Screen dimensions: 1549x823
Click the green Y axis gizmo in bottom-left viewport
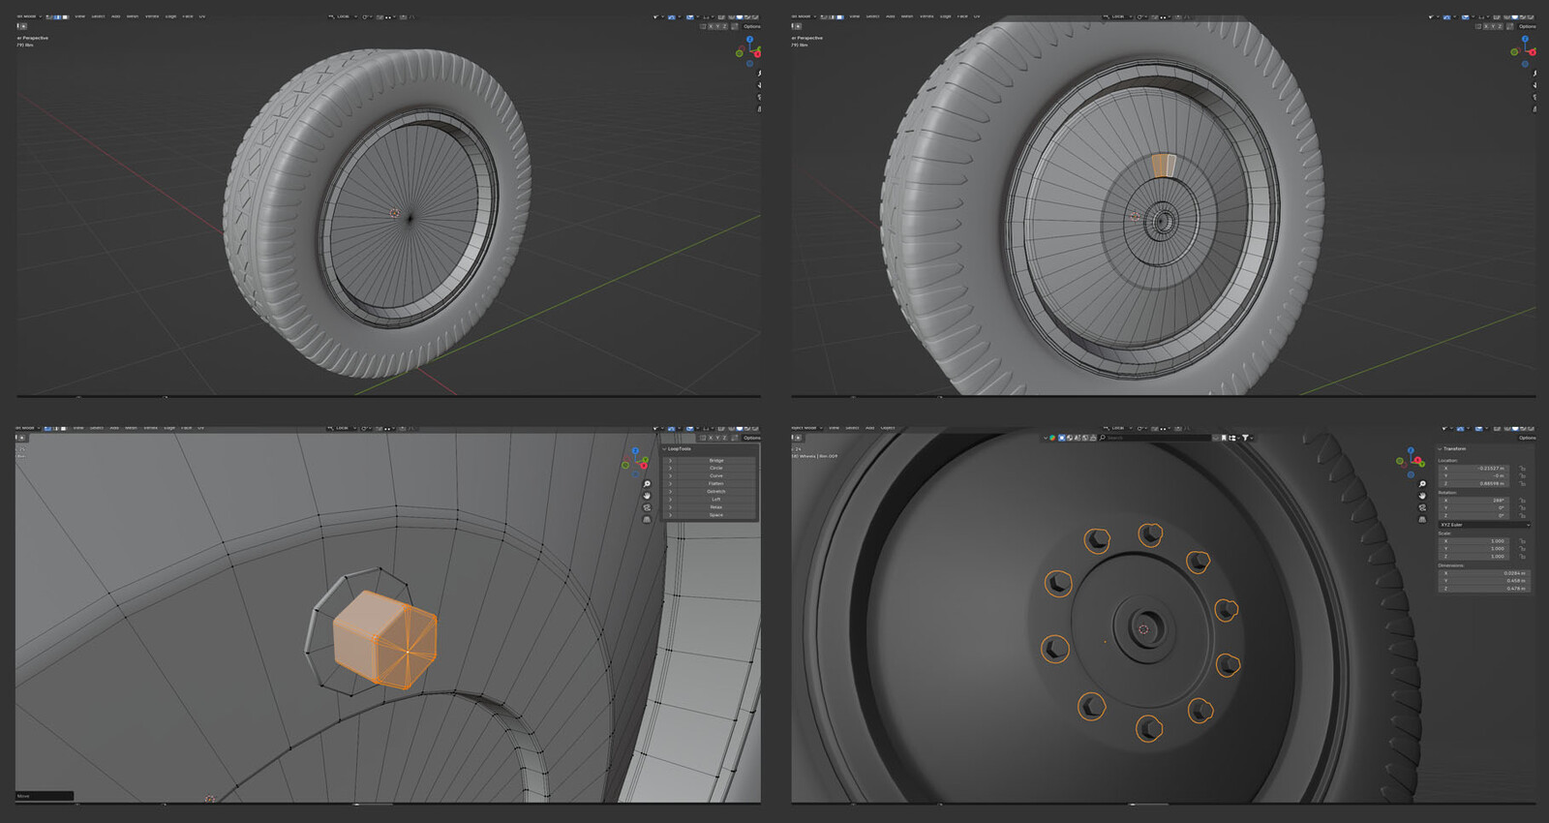646,460
